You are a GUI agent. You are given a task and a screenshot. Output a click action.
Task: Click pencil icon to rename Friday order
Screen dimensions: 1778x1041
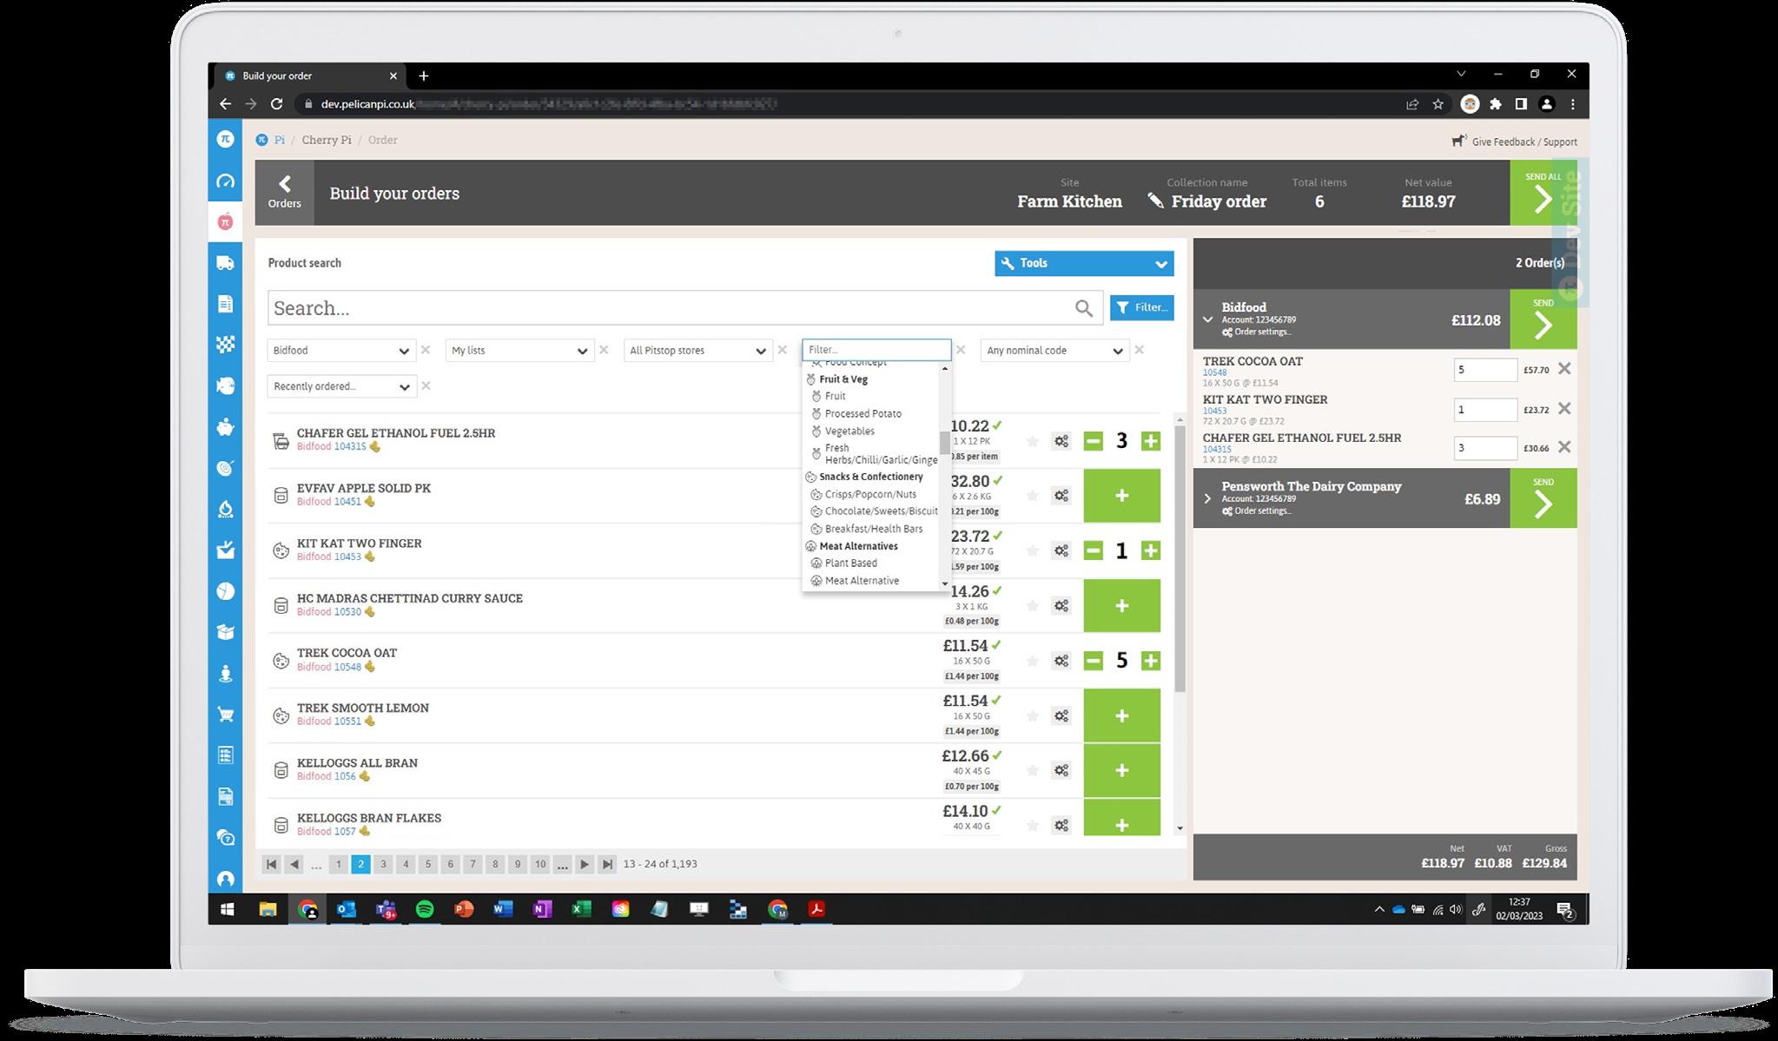tap(1155, 201)
